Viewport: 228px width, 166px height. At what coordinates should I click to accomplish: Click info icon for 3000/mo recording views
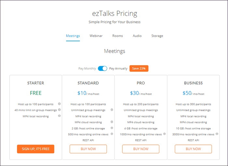[x=217, y=134]
